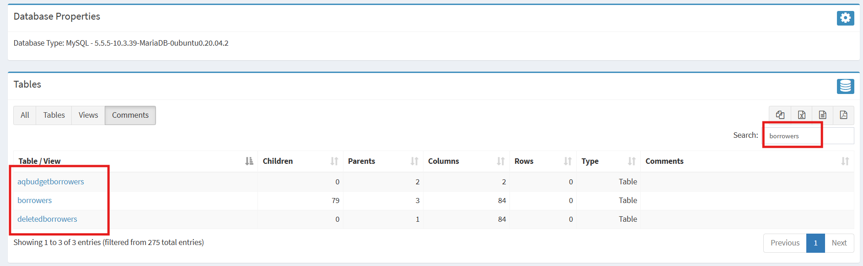This screenshot has height=266, width=863.
Task: Go to the Next page
Action: 839,243
